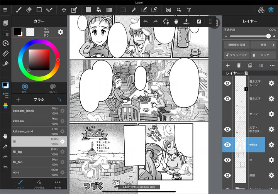
Task: Select fill_fan brush
Action: point(39,162)
